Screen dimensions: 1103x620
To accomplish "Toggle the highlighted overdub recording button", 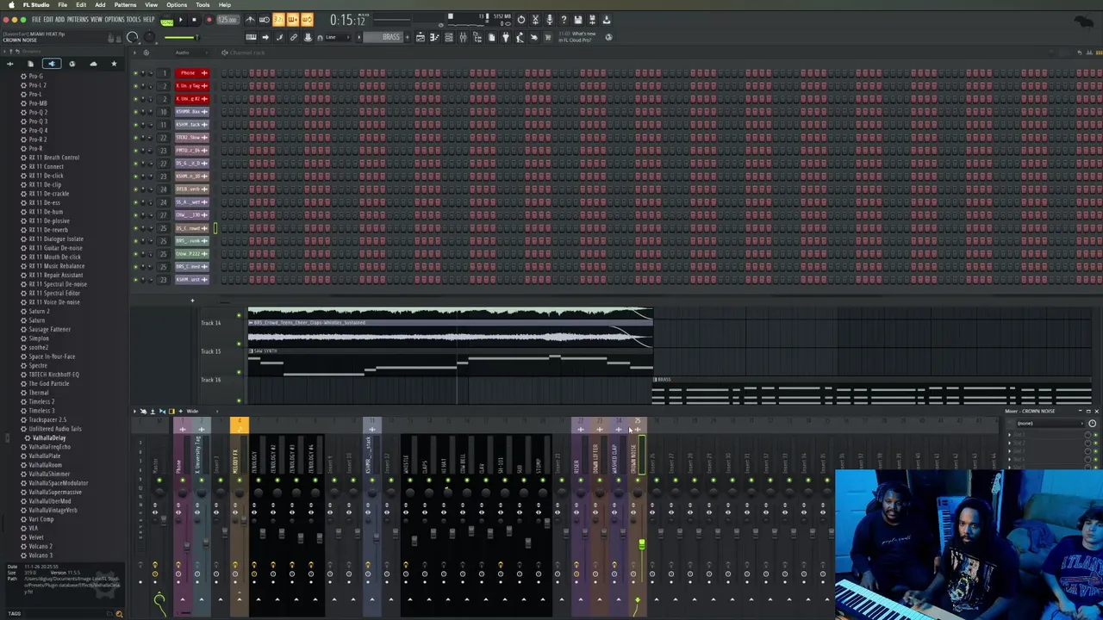I will point(293,20).
